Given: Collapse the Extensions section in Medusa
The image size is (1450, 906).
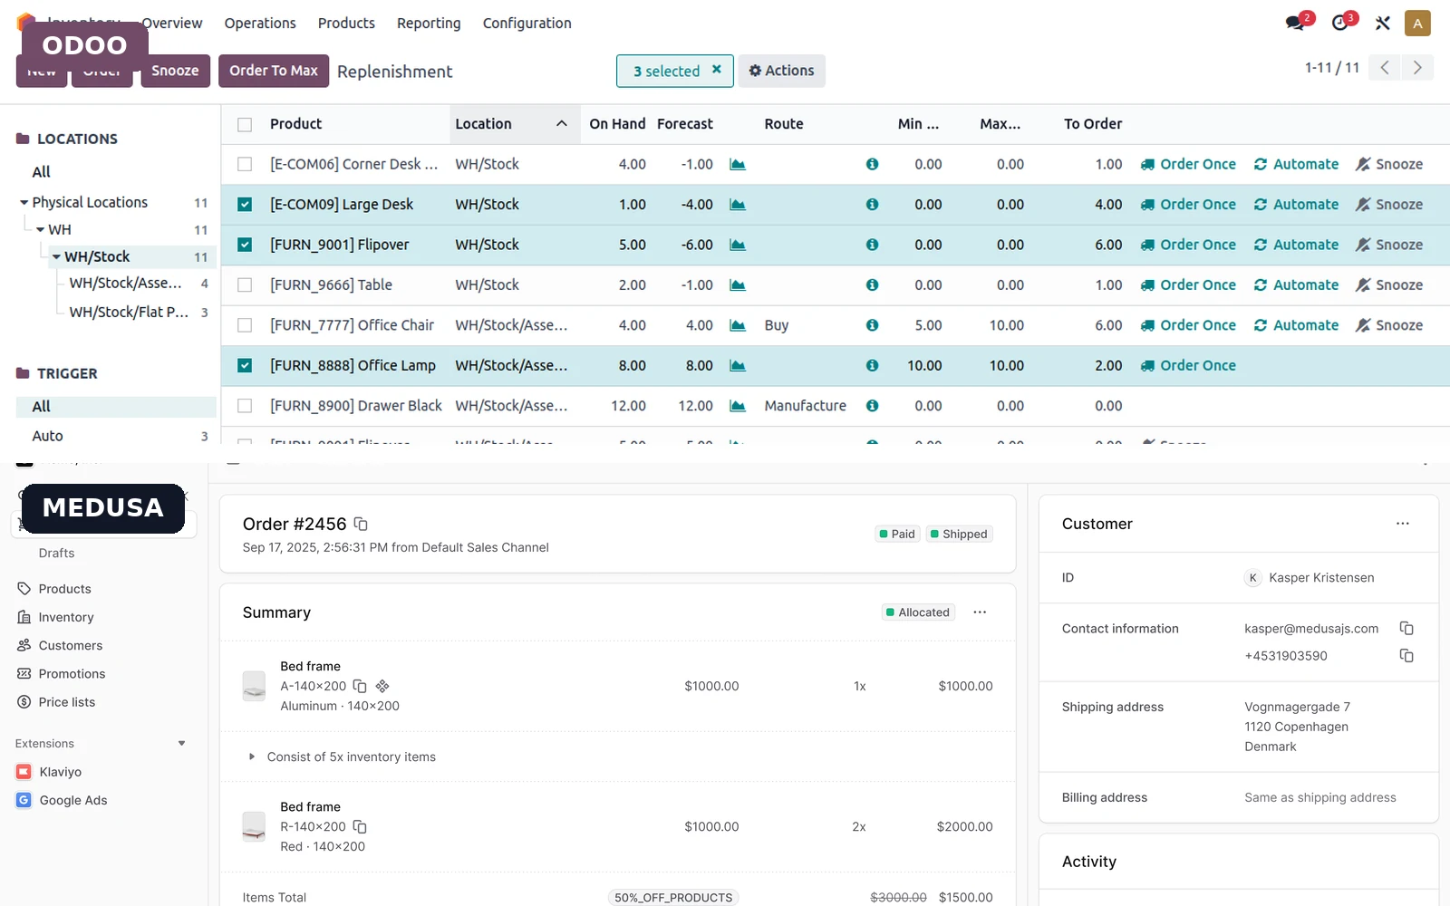Looking at the screenshot, I should click(181, 744).
